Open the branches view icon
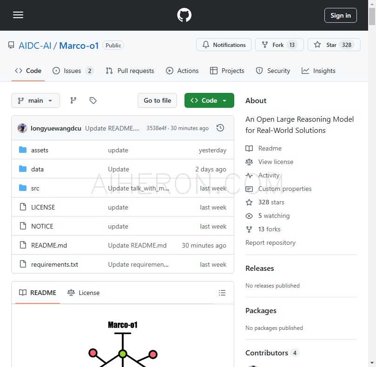 73,100
